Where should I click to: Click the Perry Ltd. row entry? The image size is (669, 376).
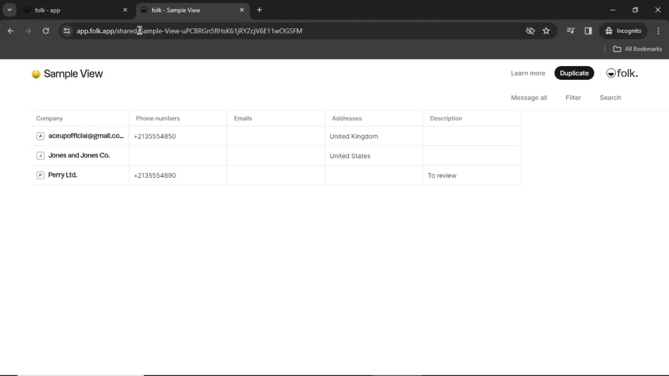(x=62, y=174)
